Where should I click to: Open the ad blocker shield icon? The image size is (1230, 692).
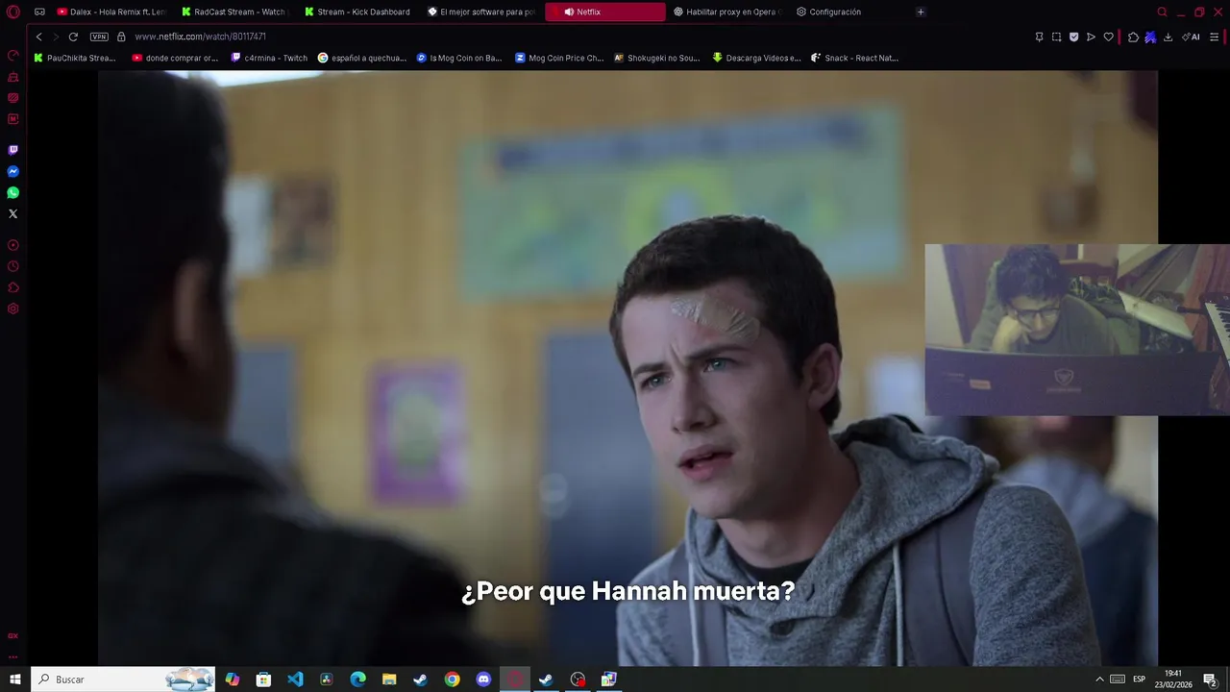tap(1073, 37)
